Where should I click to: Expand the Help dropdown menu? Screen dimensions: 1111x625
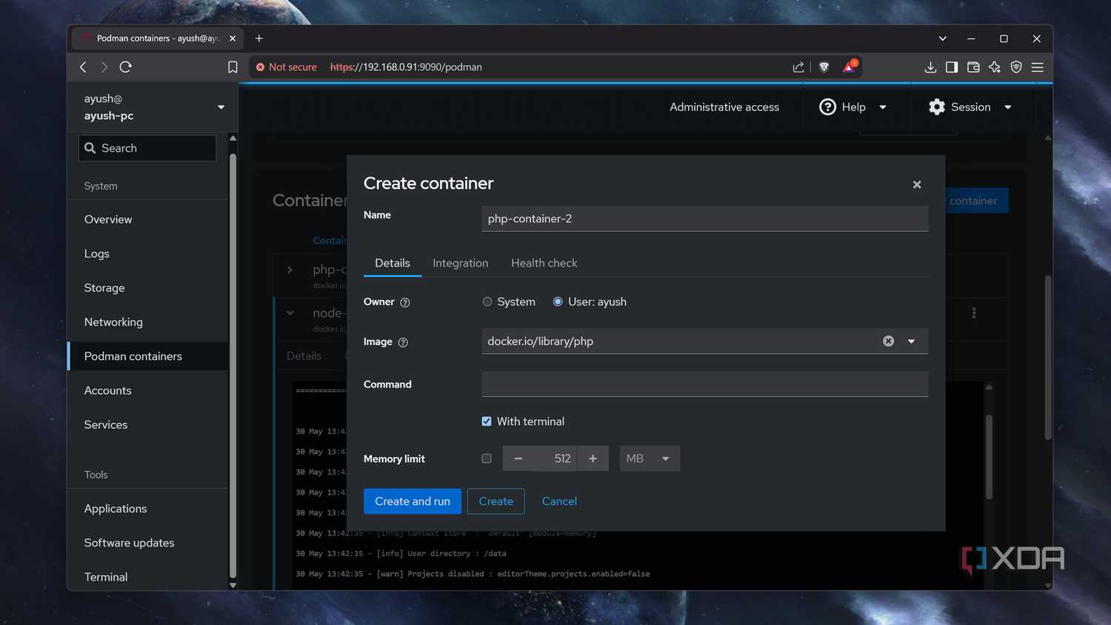tap(883, 107)
